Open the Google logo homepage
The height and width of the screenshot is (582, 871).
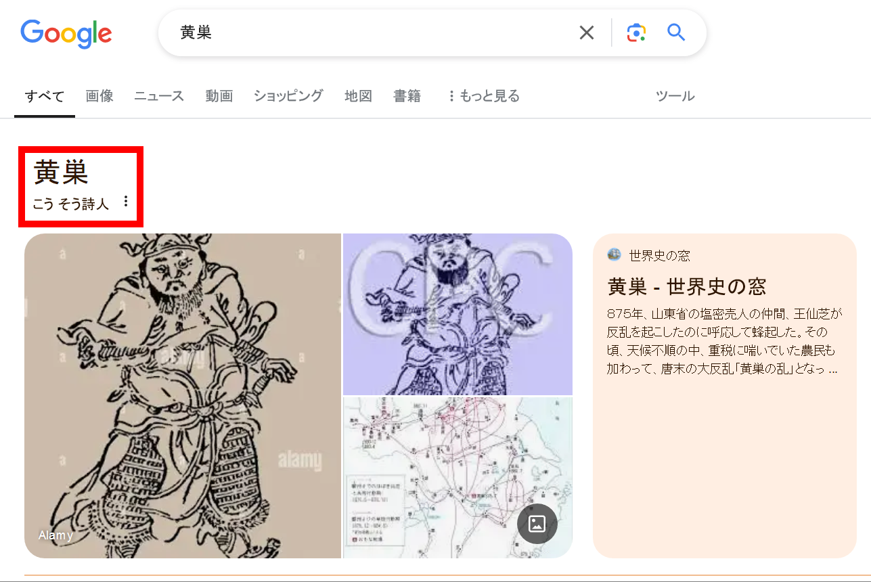66,33
